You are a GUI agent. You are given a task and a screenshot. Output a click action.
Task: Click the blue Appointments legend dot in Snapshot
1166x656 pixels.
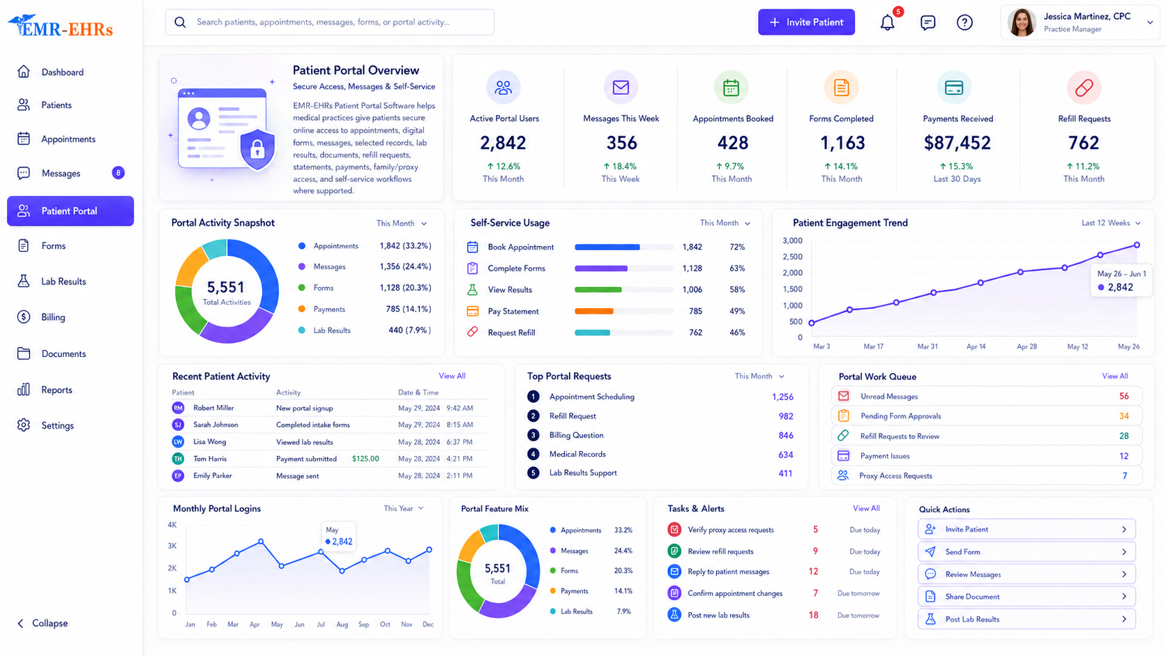(x=302, y=246)
